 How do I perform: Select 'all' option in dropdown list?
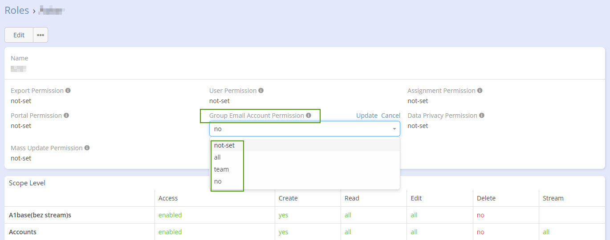pos(217,157)
